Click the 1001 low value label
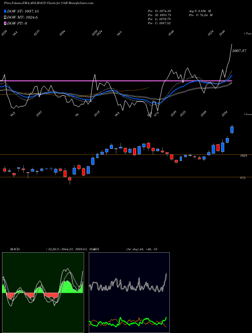 click(x=39, y=114)
